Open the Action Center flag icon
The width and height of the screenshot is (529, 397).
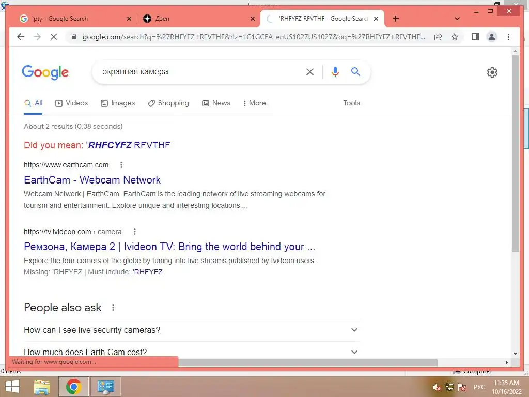tap(462, 387)
